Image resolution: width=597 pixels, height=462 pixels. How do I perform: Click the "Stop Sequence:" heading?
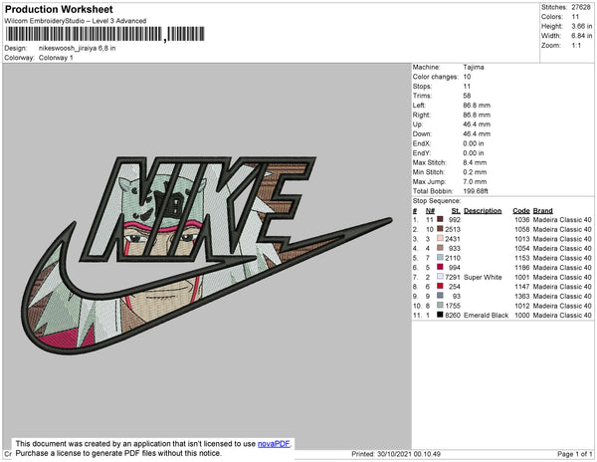pyautogui.click(x=437, y=201)
